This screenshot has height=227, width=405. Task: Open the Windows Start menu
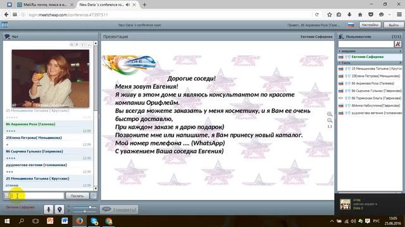[x=7, y=221]
